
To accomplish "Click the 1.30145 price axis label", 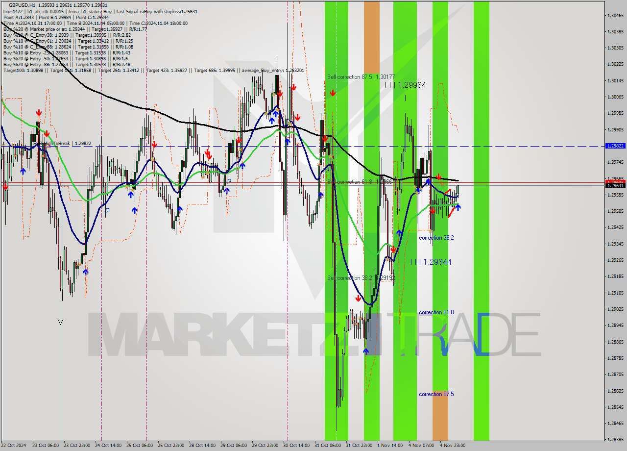I will tap(615, 80).
